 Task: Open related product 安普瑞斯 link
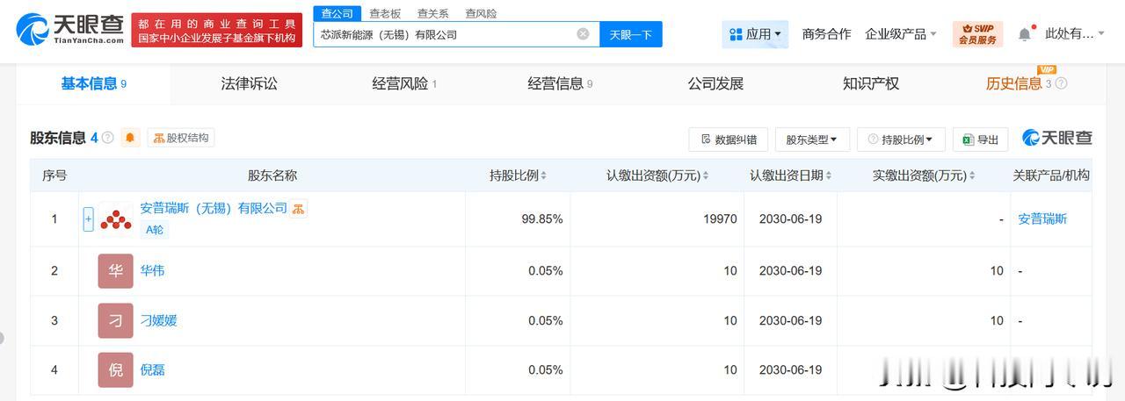(1042, 218)
